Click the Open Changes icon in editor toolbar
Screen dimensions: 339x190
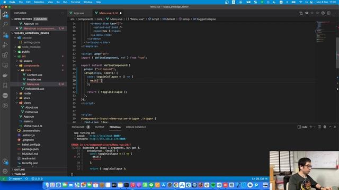click(301, 13)
